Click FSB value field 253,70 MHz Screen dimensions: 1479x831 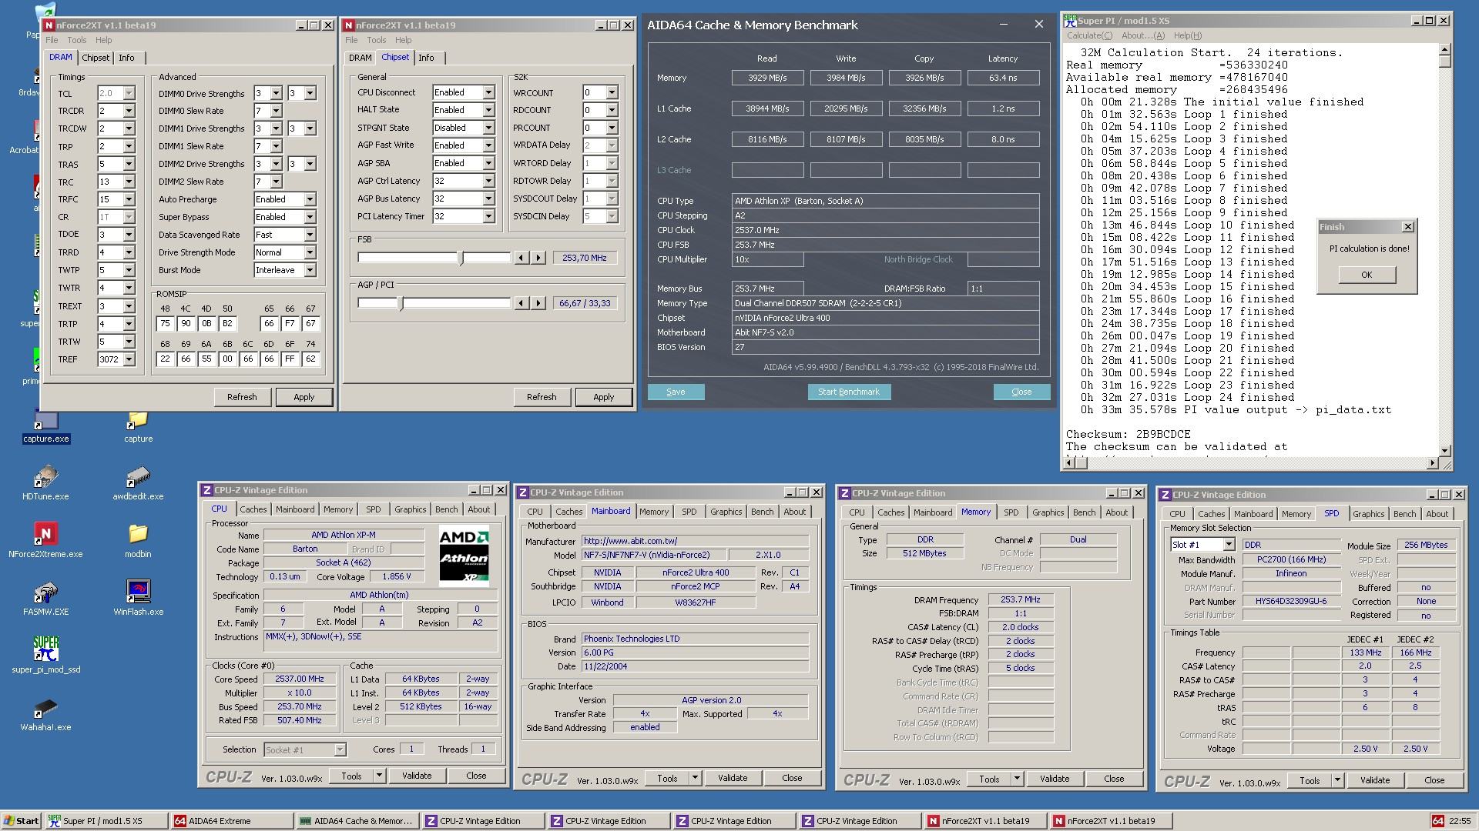point(585,258)
